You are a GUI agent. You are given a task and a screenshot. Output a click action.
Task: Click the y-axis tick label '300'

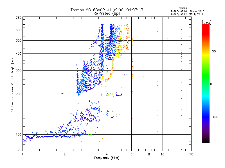click(x=19, y=71)
